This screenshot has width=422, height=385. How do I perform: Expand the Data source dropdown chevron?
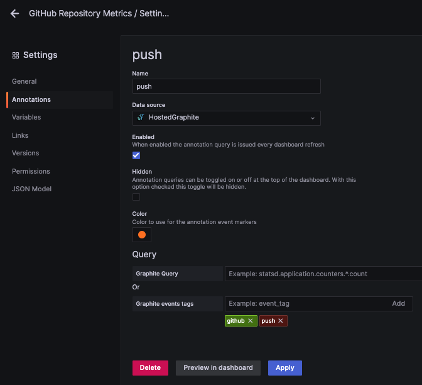click(x=313, y=118)
